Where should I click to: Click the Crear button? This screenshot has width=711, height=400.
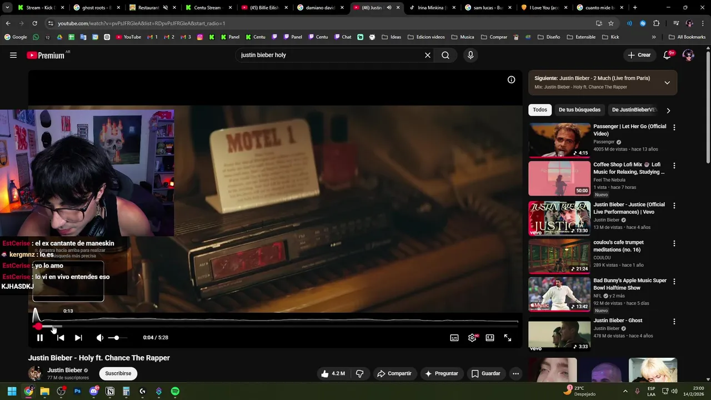click(x=639, y=55)
